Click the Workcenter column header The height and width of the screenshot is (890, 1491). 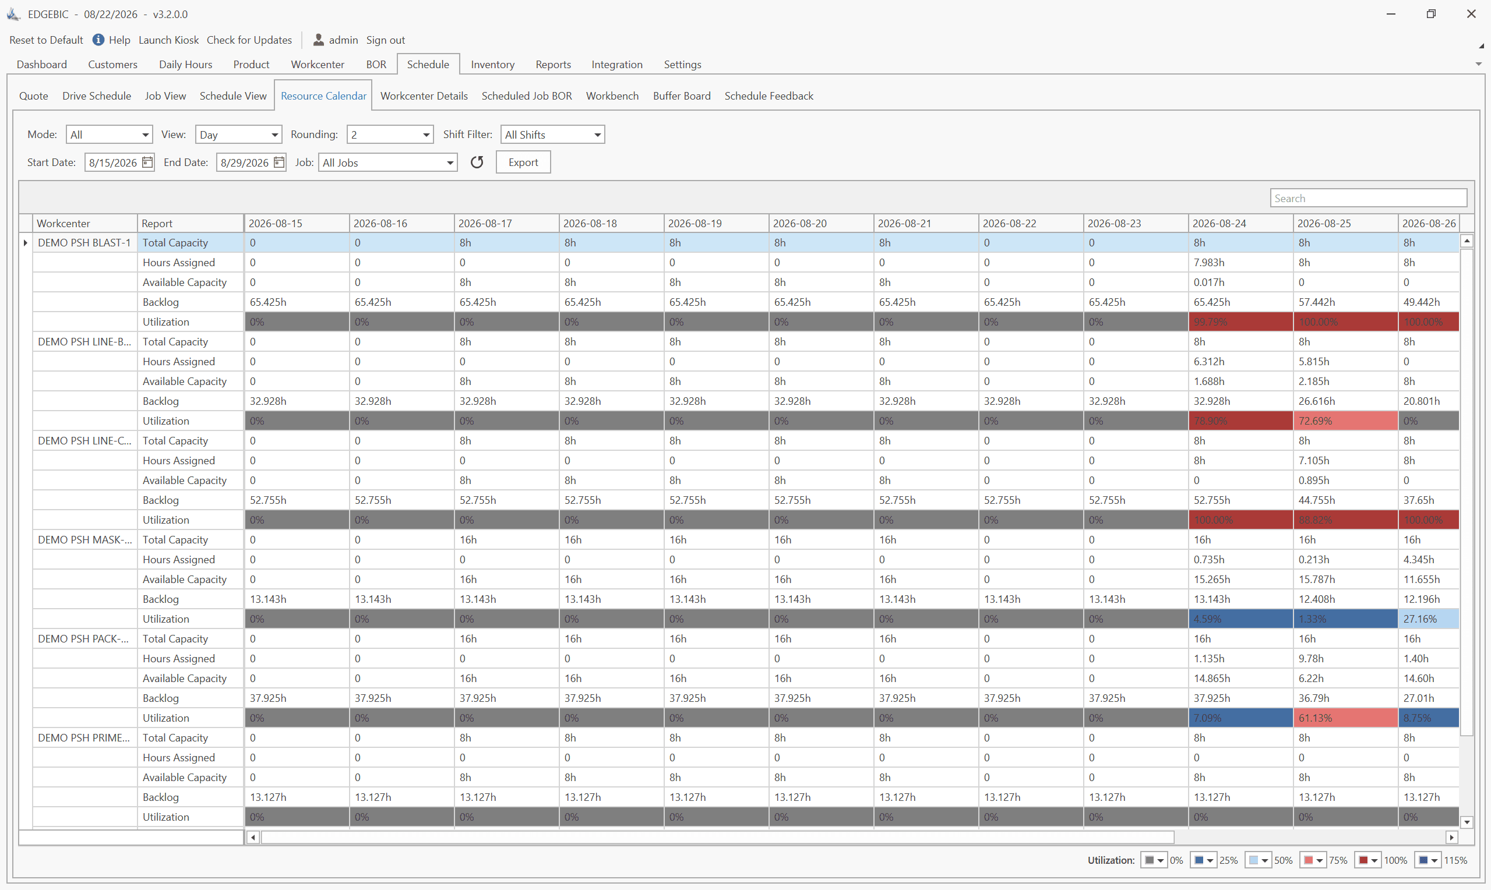tap(84, 223)
